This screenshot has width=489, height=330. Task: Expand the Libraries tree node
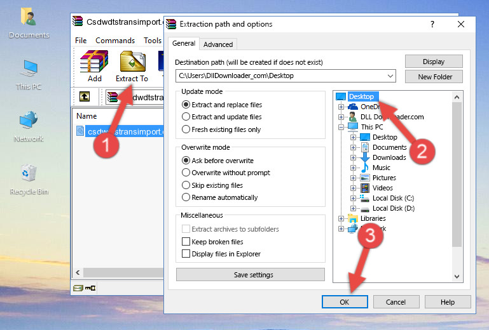[x=341, y=218]
